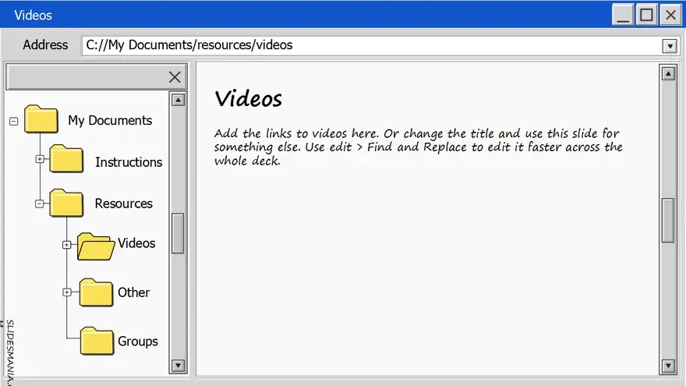Screen dimensions: 686x386
Task: Click the My Documents folder icon
Action: 41,119
